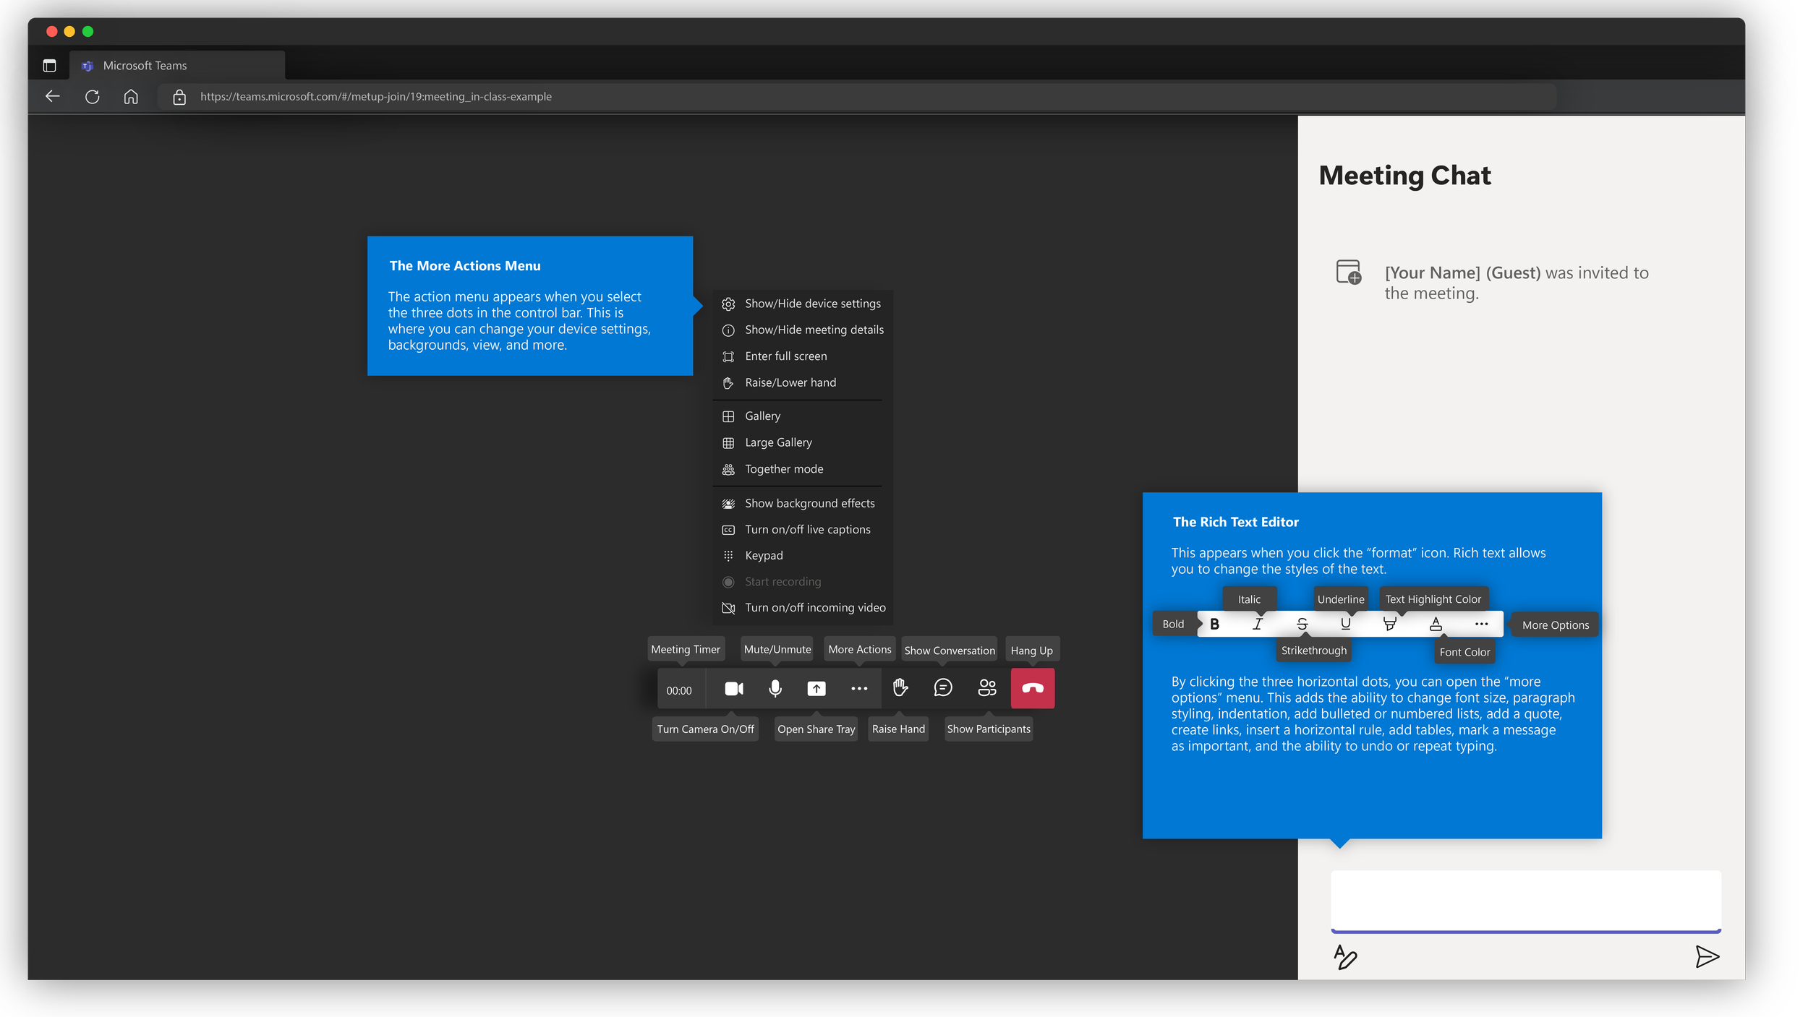This screenshot has width=1808, height=1017.
Task: Apply bold formatting in the editor
Action: pos(1214,624)
